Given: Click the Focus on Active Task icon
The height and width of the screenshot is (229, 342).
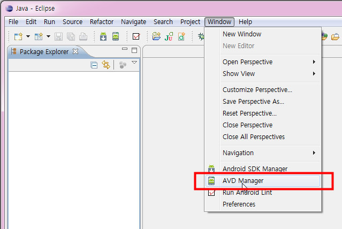Looking at the screenshot, I should pos(123,65).
